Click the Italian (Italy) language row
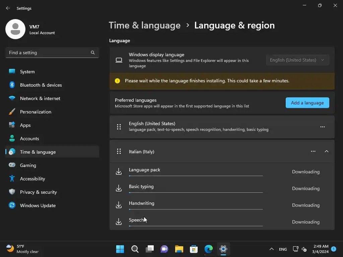This screenshot has width=343, height=257. 222,151
